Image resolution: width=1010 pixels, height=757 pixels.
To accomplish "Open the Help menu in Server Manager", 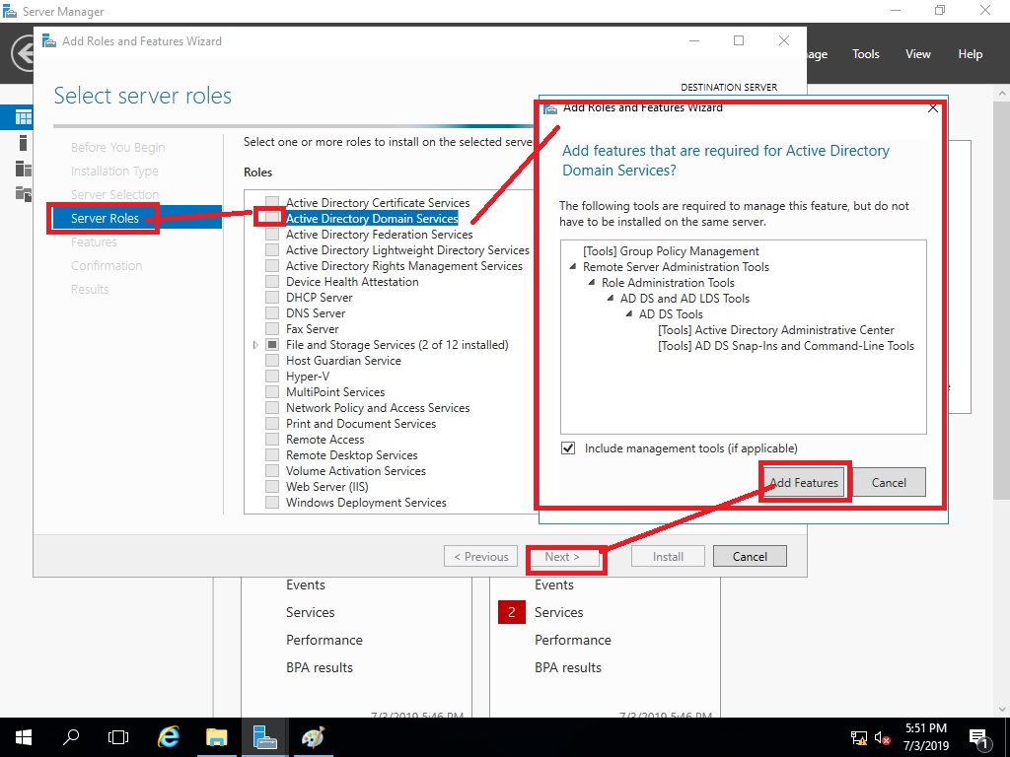I will click(x=971, y=54).
